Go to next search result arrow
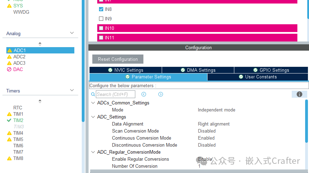The image size is (309, 173). (x=161, y=94)
